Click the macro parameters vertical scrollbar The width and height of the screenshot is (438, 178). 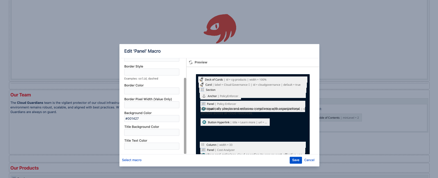click(185, 116)
